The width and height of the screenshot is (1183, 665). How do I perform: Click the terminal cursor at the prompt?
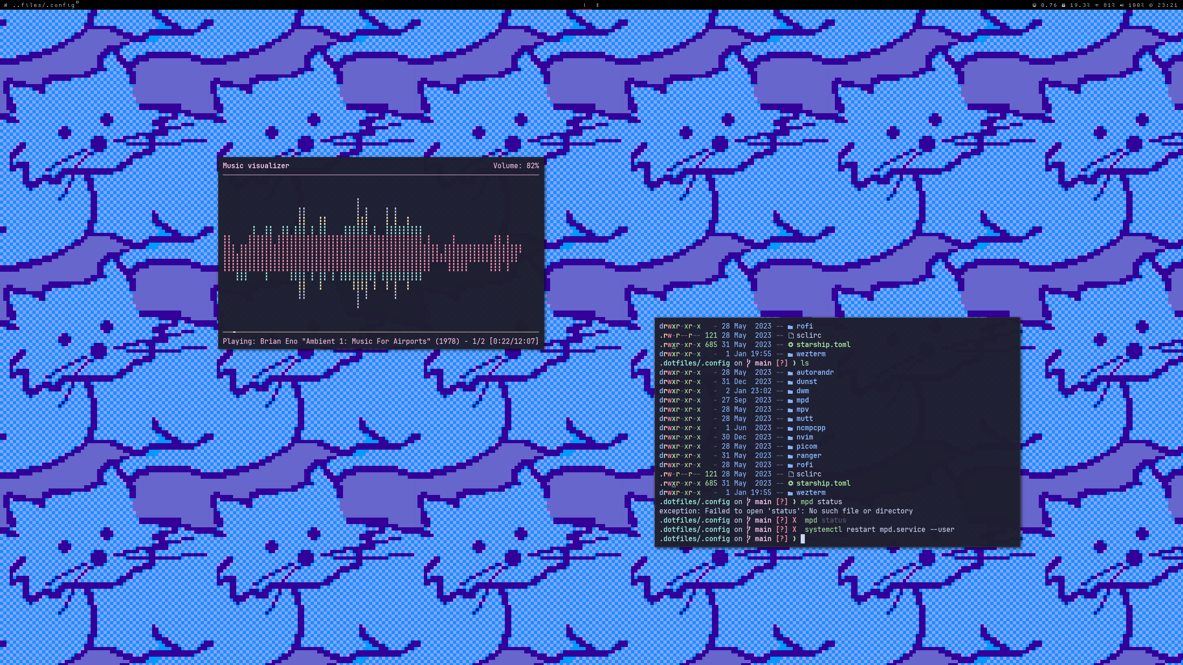[x=803, y=538]
